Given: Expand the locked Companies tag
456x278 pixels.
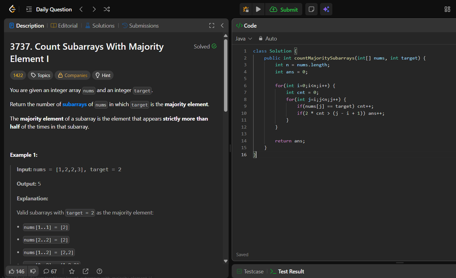Looking at the screenshot, I should pyautogui.click(x=73, y=75).
